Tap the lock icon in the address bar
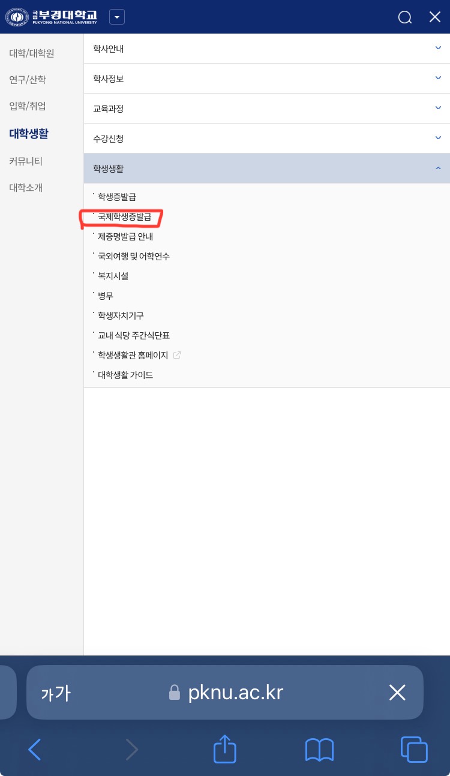The image size is (450, 776). pyautogui.click(x=175, y=693)
